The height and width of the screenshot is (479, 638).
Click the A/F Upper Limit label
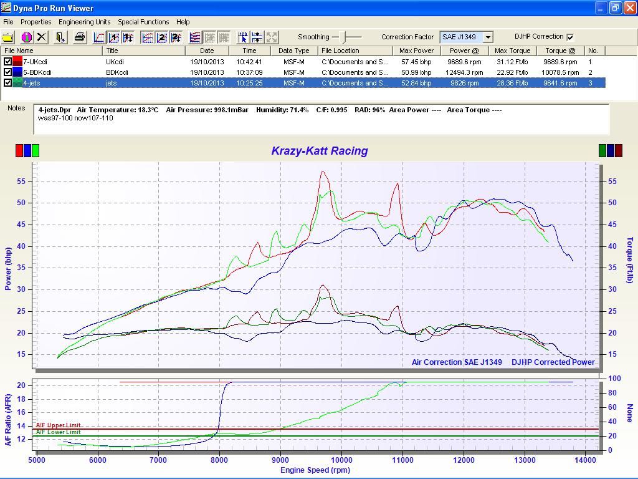pyautogui.click(x=58, y=425)
